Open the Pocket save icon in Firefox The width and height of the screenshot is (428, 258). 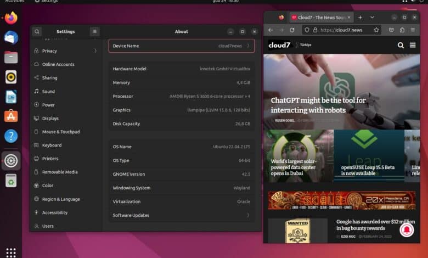[391, 30]
